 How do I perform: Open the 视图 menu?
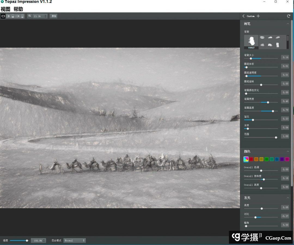click(x=5, y=9)
